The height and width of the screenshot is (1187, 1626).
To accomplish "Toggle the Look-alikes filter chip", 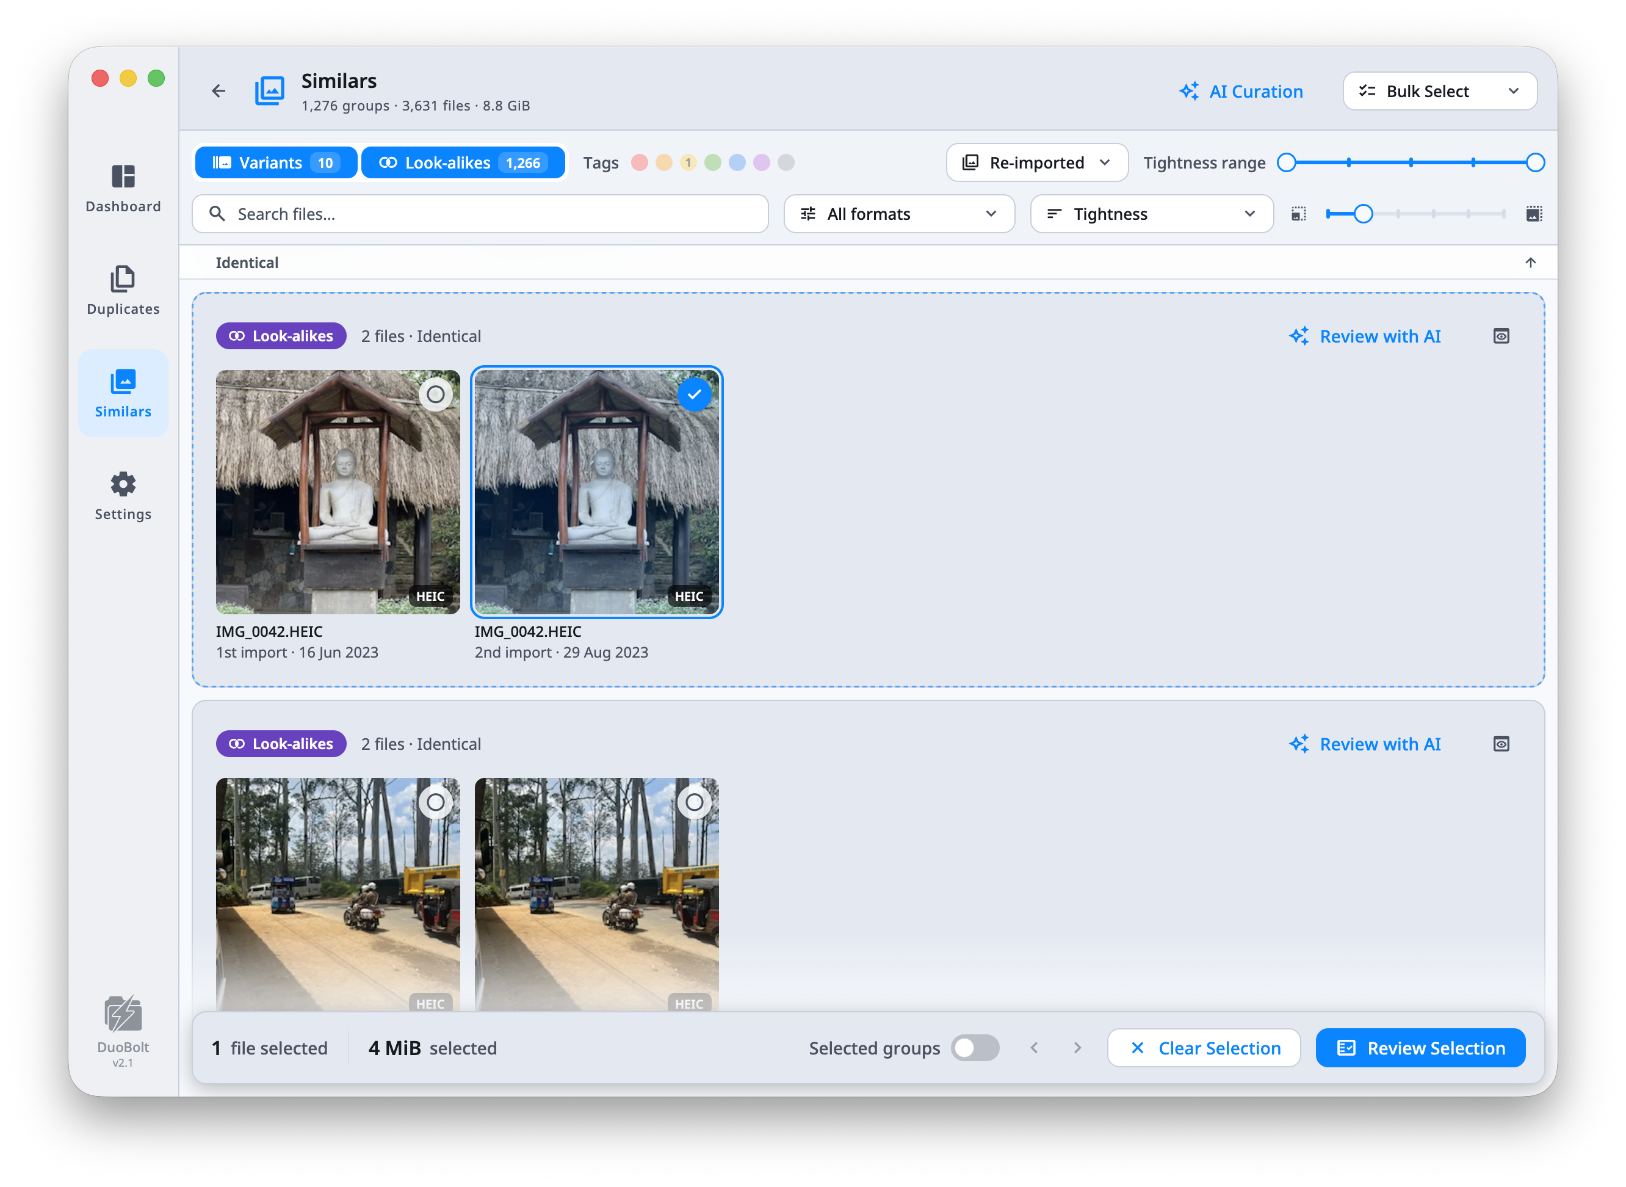I will point(463,162).
